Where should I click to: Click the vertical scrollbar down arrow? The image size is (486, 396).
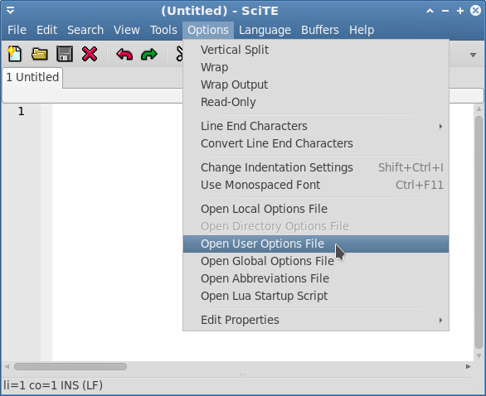[479, 355]
